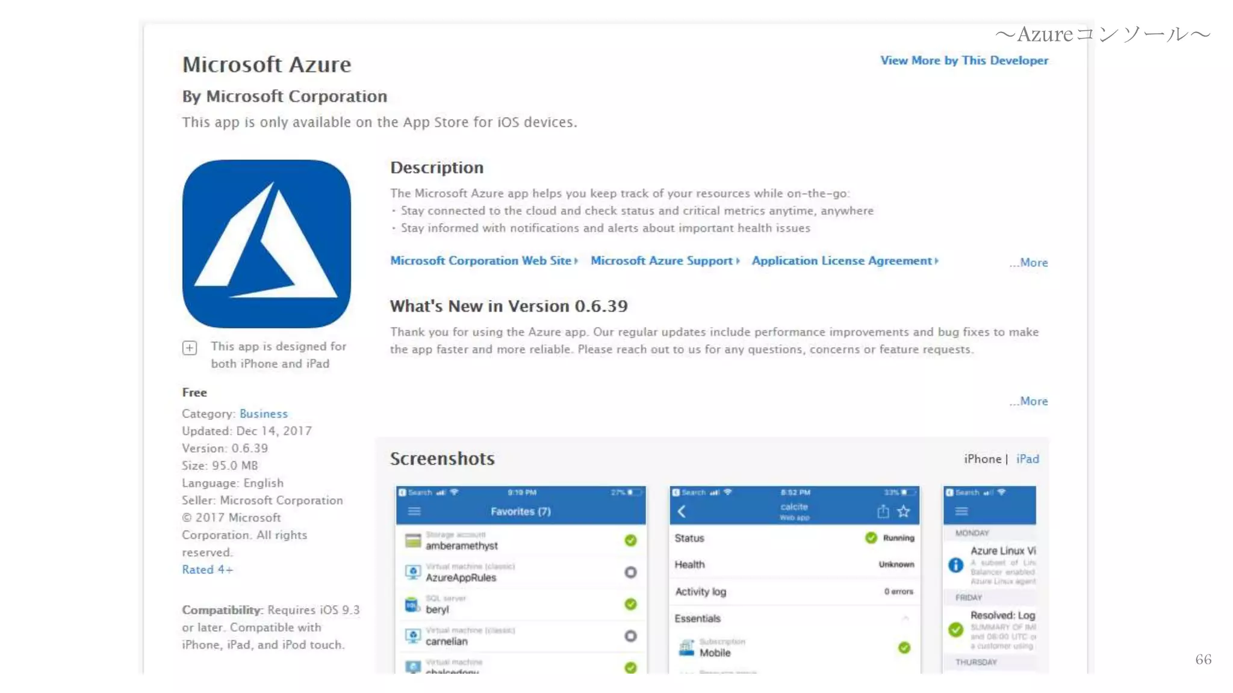
Task: Expand Description with the More link
Action: pos(1029,263)
